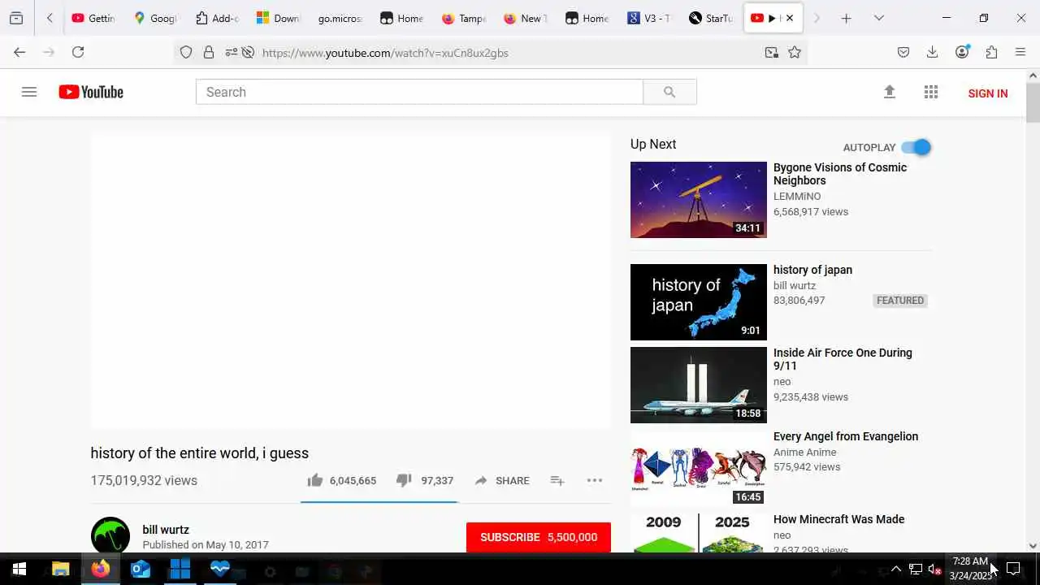Switch to the StarTu tab
This screenshot has width=1040, height=585.
pos(711,18)
